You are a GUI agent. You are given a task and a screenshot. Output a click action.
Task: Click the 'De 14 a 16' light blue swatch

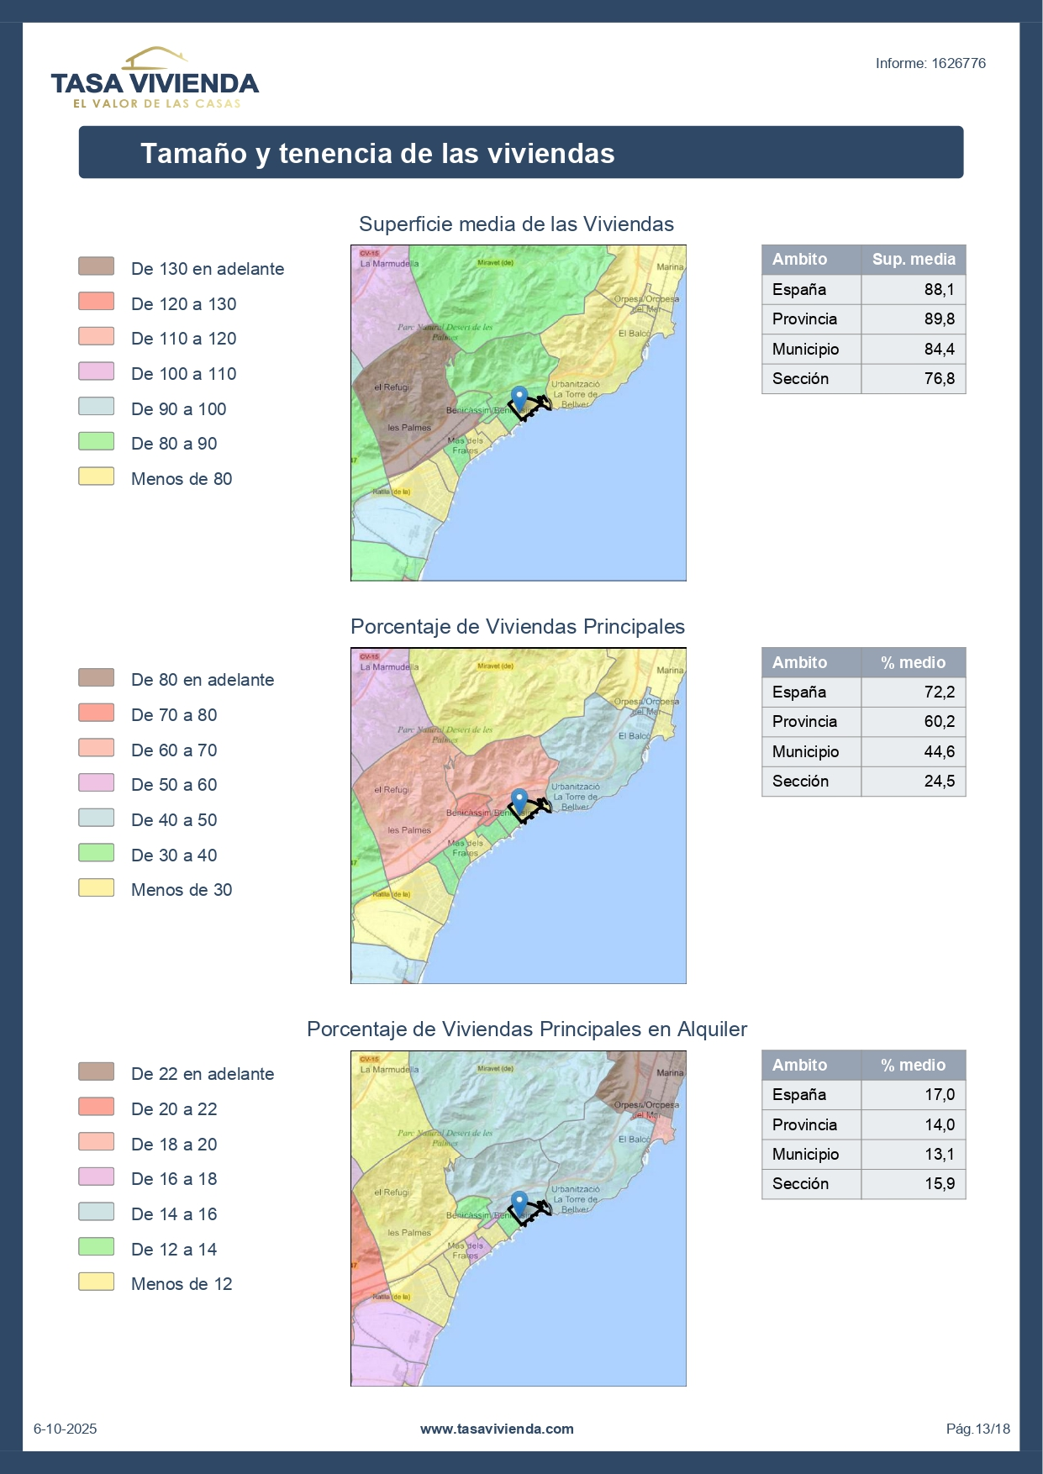(x=96, y=1213)
